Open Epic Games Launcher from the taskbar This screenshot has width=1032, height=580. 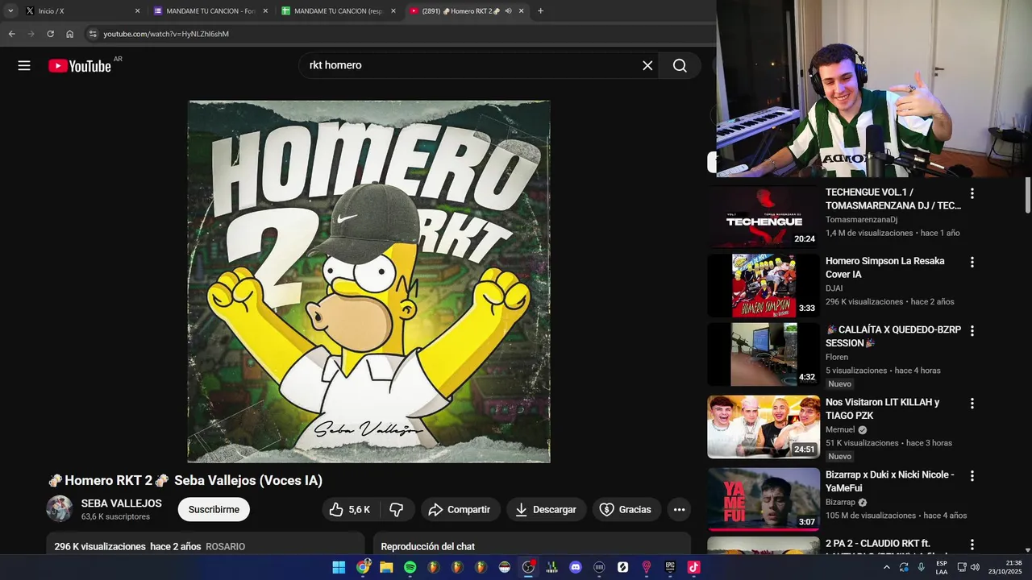[x=669, y=567]
